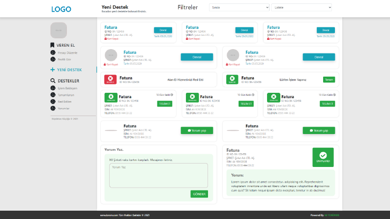Click the GÖNDER button
Screen dimensions: 390x219
[x=199, y=194]
